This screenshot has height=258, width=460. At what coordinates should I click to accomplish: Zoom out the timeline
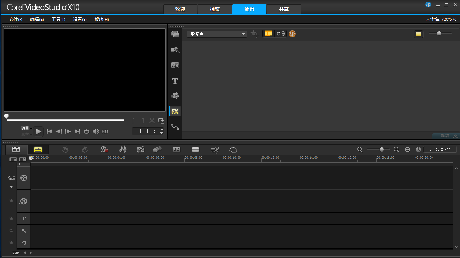[x=360, y=149]
